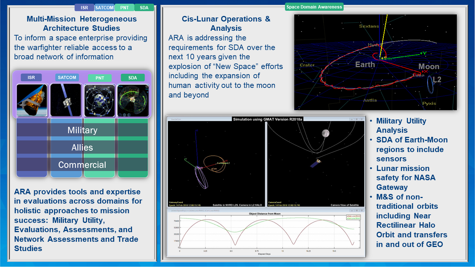Image resolution: width=475 pixels, height=267 pixels.
Task: Switch to the PNT top tab
Action: pos(124,7)
